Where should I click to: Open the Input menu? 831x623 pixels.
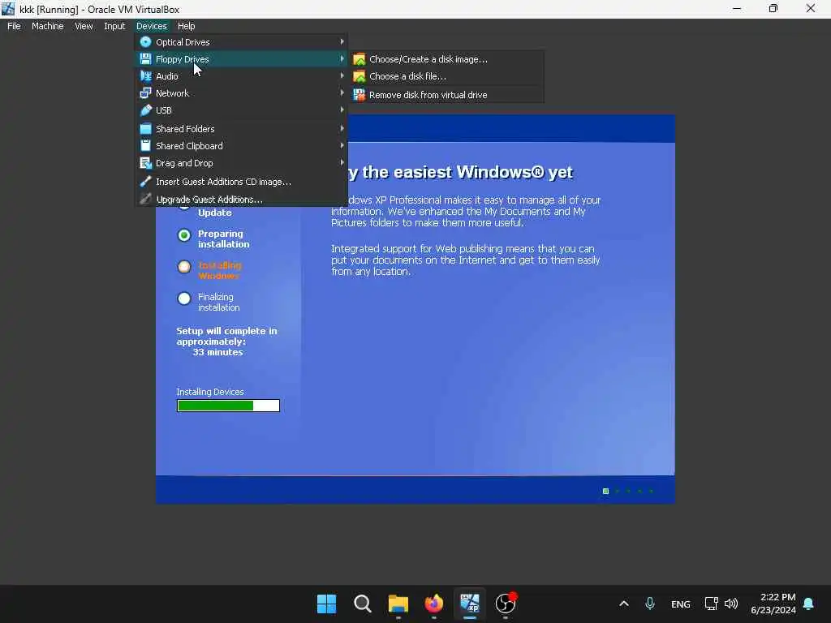pyautogui.click(x=114, y=26)
